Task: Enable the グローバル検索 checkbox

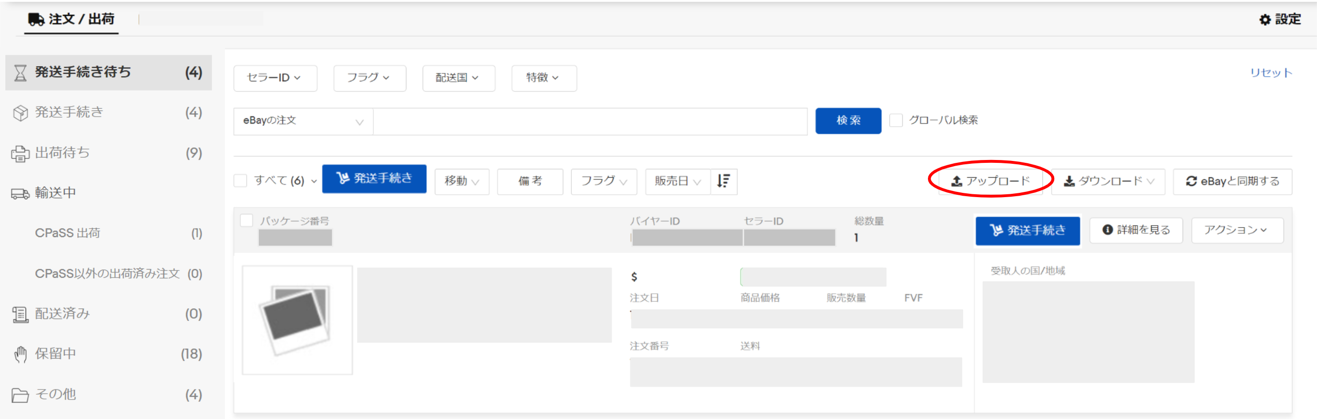Action: [896, 120]
